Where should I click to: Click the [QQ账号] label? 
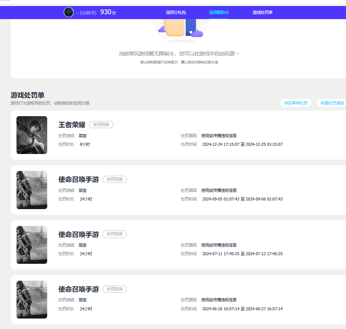pos(88,13)
